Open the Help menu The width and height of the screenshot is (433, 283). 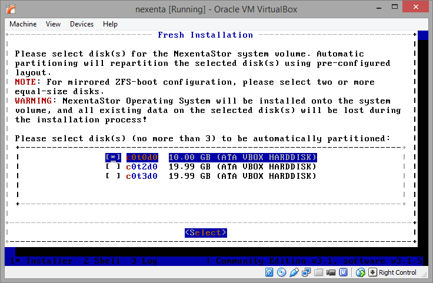click(x=110, y=24)
